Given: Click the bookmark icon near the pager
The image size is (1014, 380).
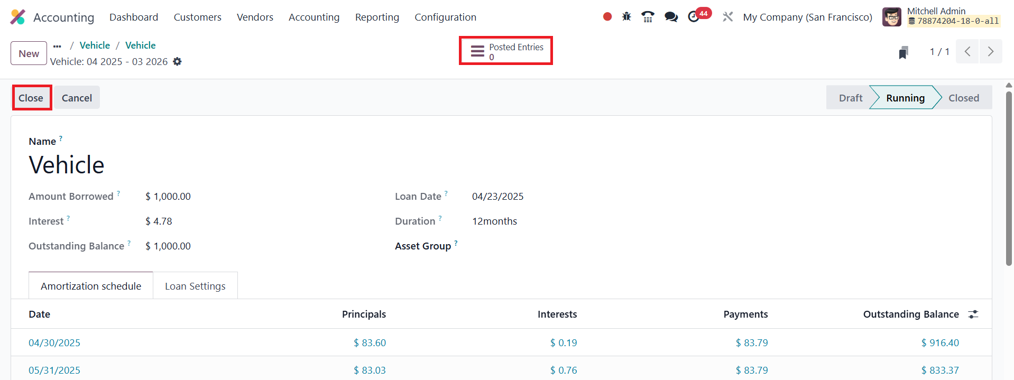Looking at the screenshot, I should (904, 52).
